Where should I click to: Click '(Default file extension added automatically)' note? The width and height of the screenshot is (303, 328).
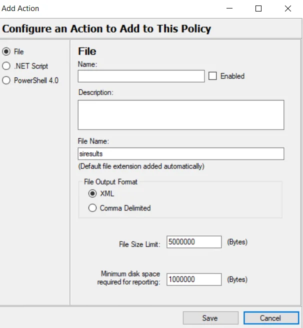tap(141, 166)
